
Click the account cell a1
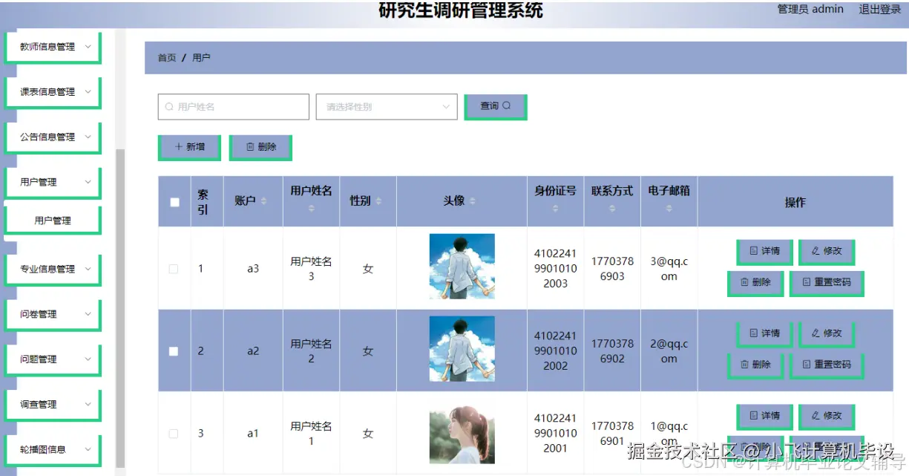tap(253, 434)
